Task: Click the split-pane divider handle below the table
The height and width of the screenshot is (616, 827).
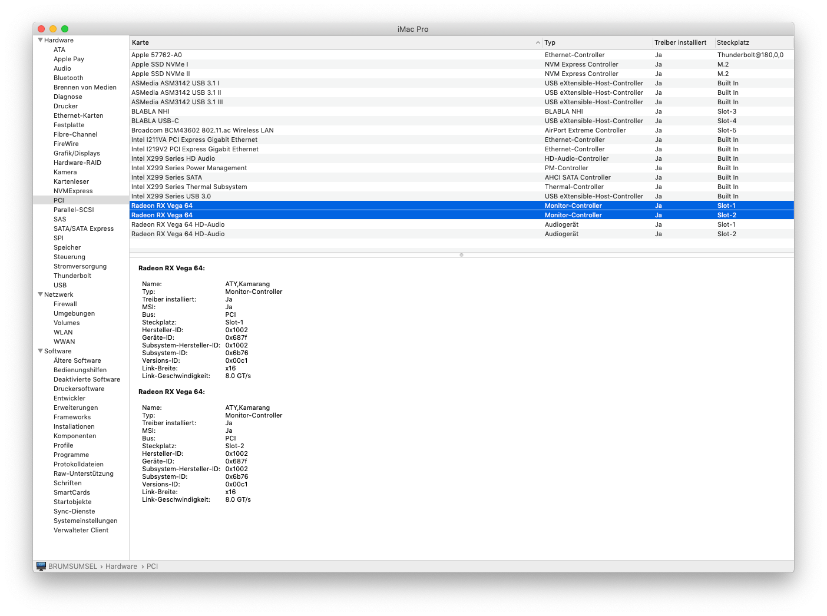Action: click(461, 255)
